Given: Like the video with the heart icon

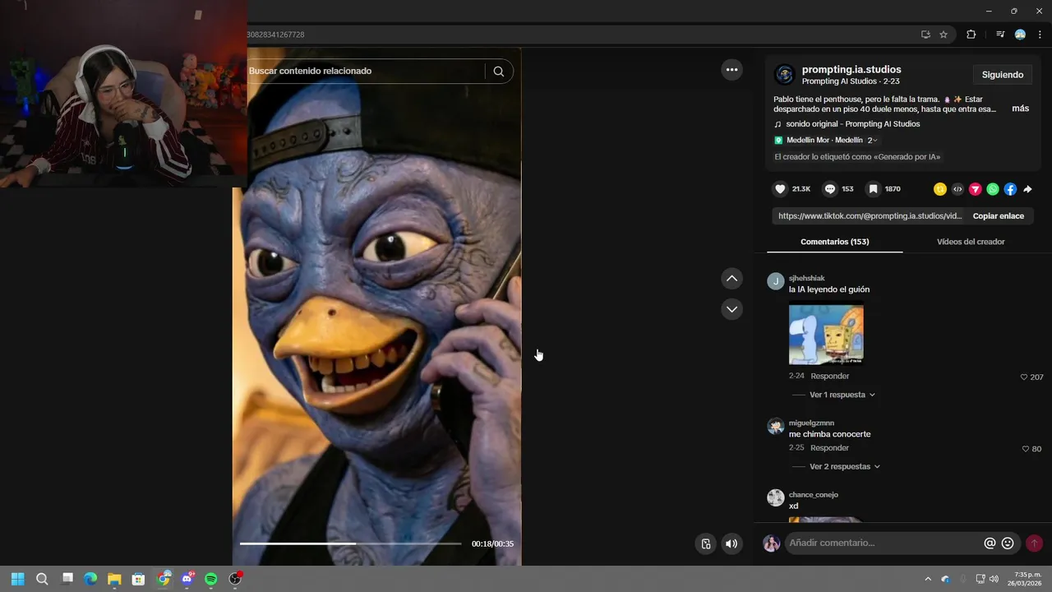Looking at the screenshot, I should [781, 189].
